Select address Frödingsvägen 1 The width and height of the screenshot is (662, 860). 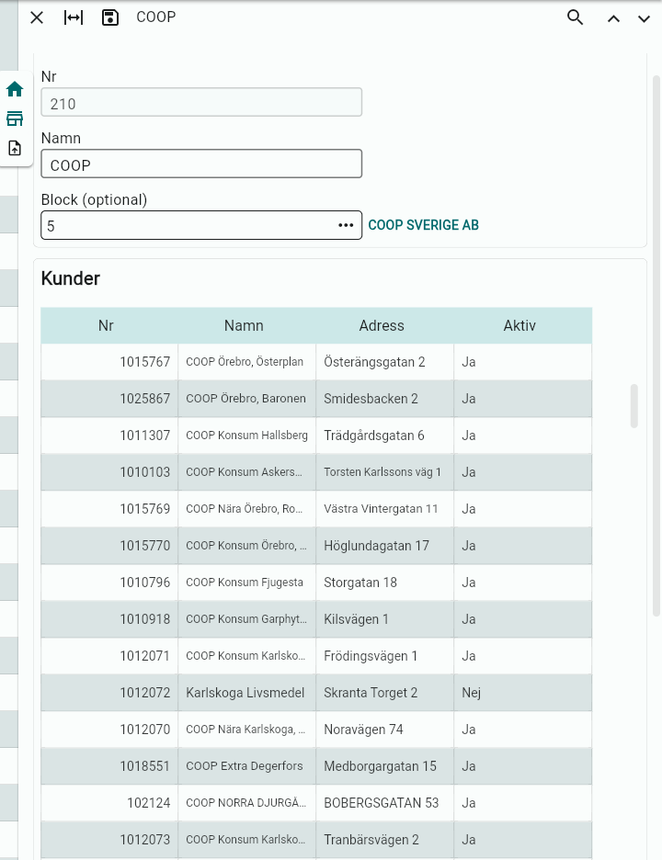point(371,656)
